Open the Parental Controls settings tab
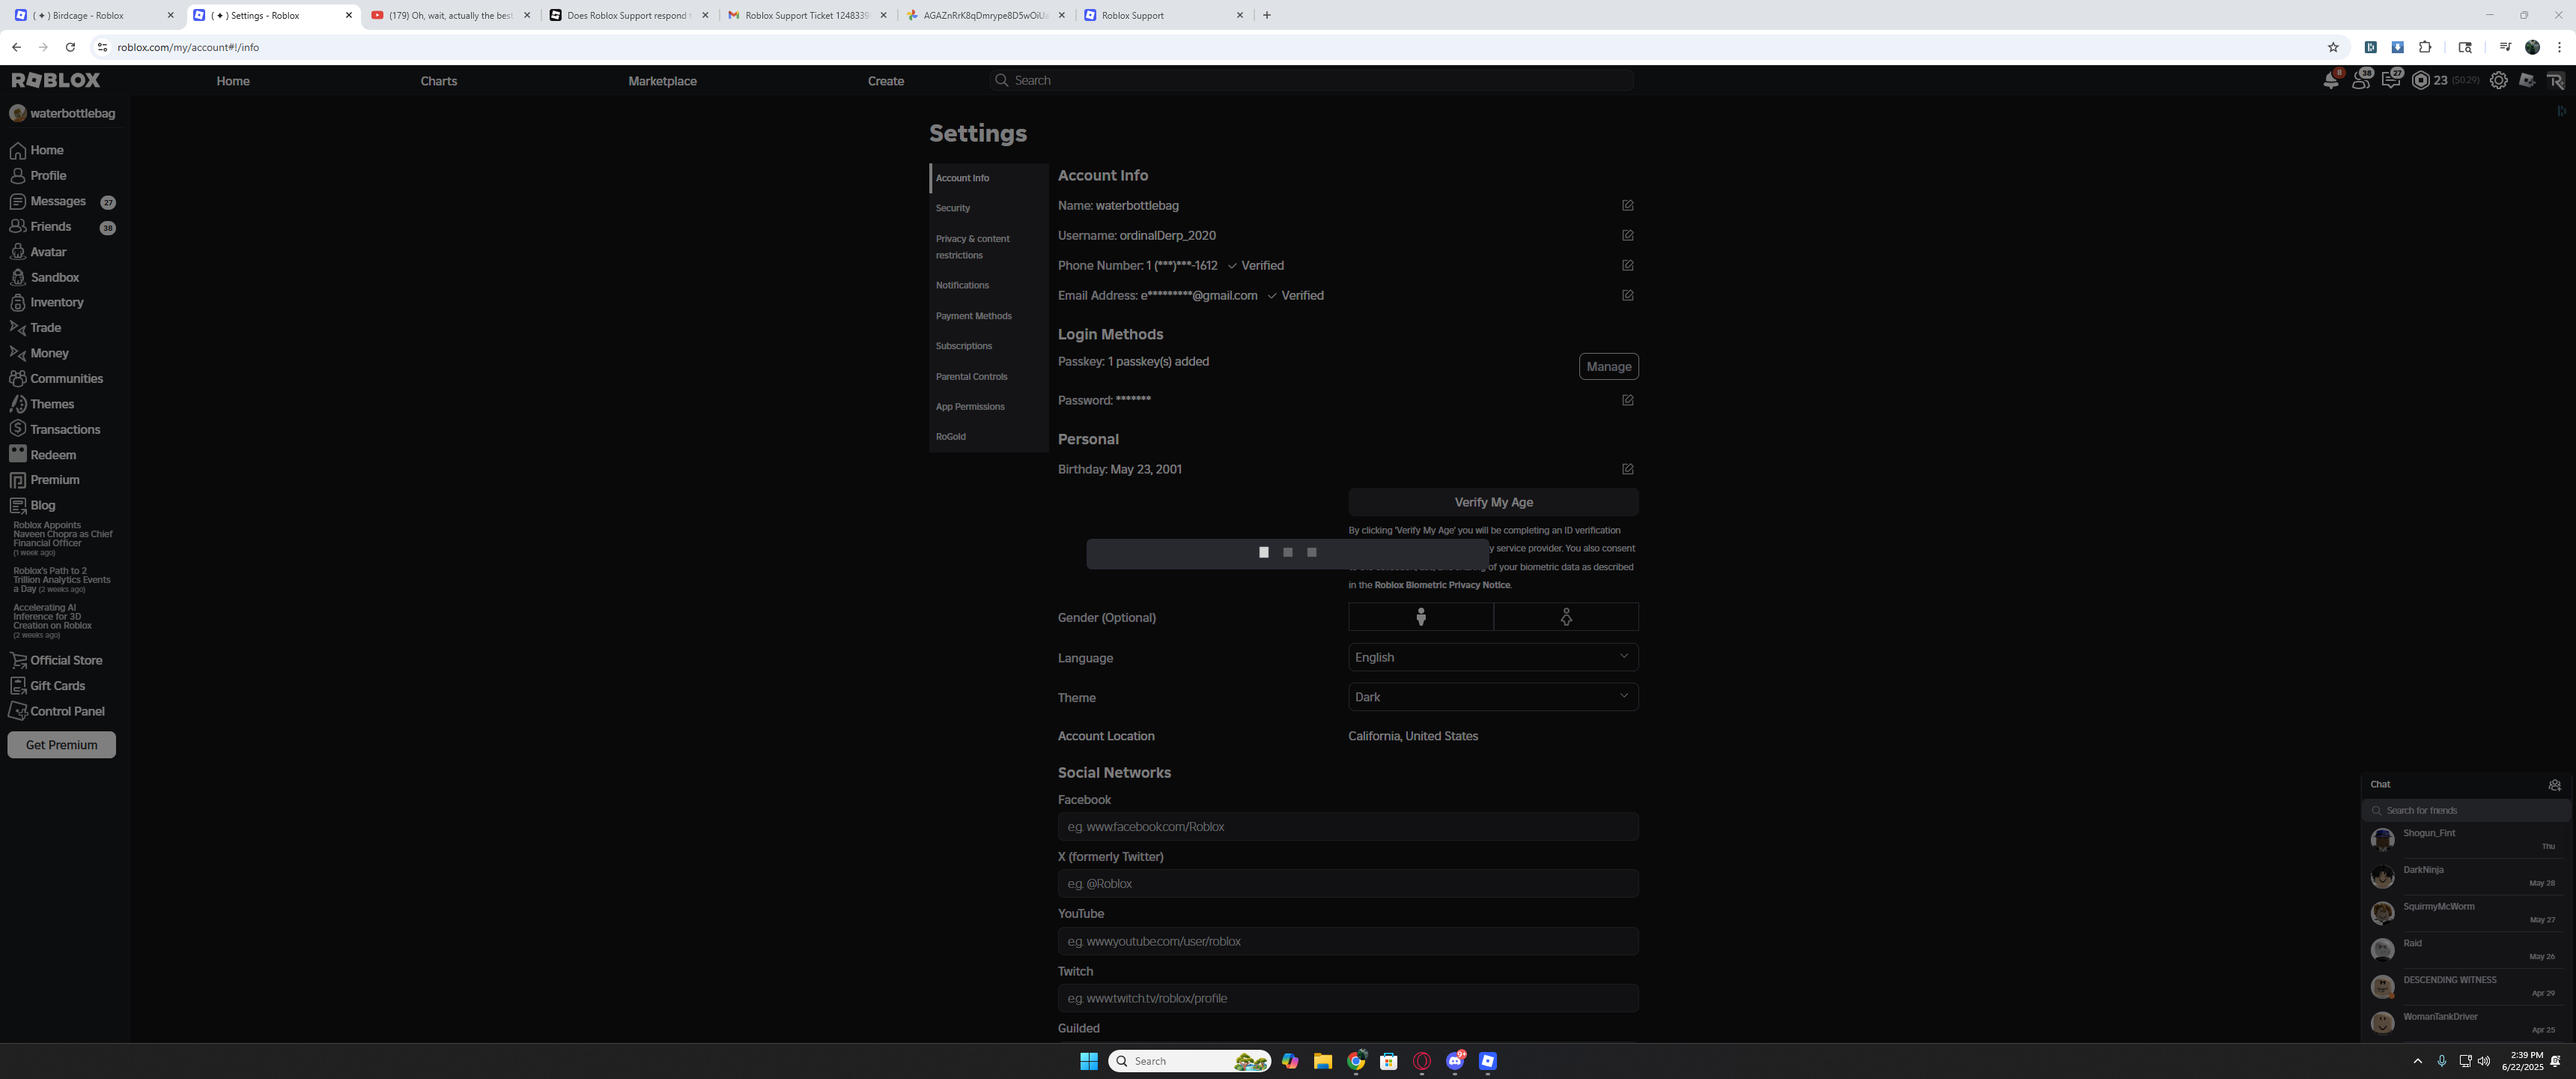 (x=971, y=376)
